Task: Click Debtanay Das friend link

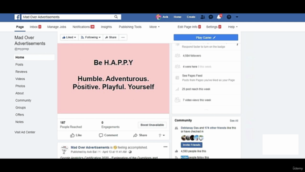Action: click(190, 128)
